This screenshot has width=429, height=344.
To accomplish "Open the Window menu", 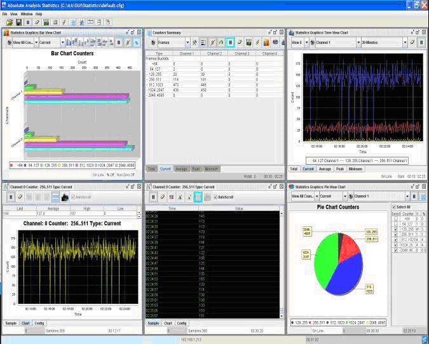I will [27, 13].
